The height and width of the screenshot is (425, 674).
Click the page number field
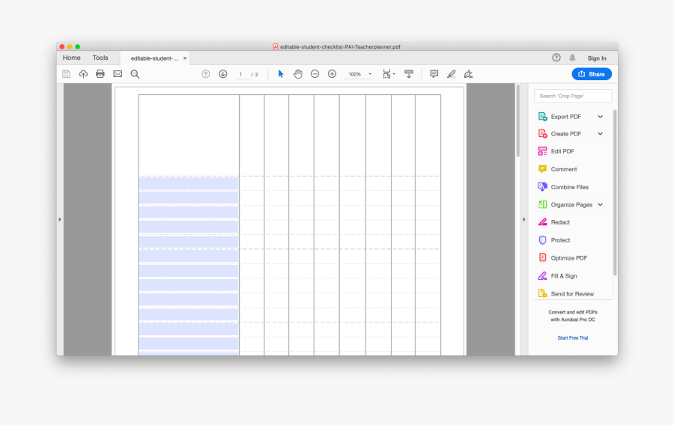(240, 74)
